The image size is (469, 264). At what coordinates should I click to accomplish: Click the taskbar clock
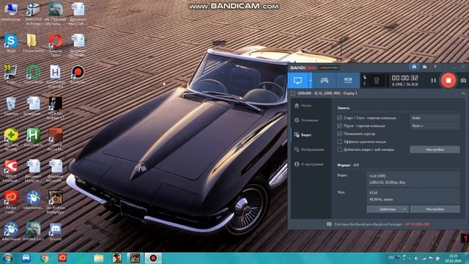tap(453, 258)
